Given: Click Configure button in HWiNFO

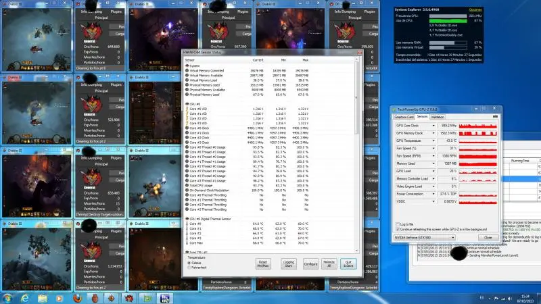Looking at the screenshot, I should coord(310,263).
